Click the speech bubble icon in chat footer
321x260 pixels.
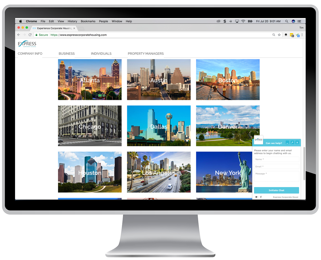256,197
